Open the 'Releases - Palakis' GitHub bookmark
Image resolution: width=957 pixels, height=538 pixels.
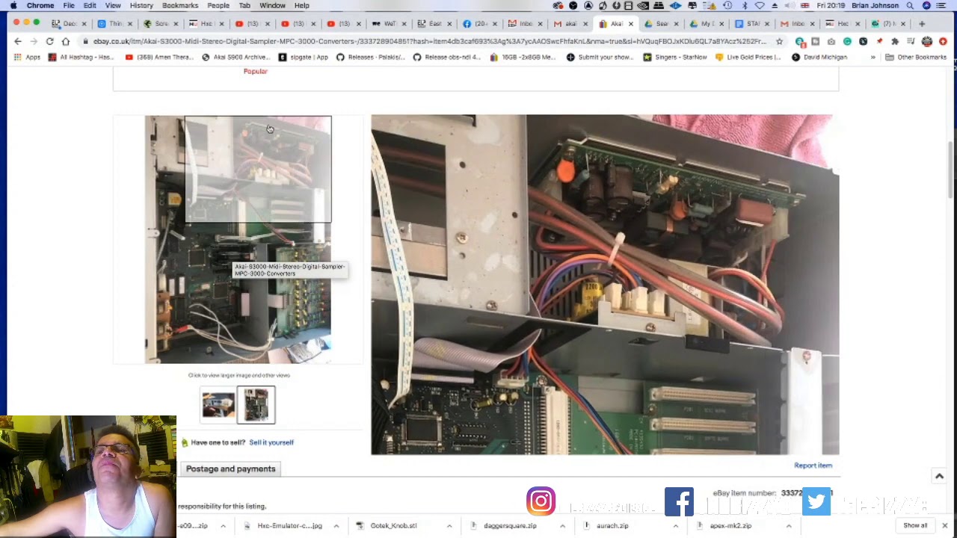371,57
